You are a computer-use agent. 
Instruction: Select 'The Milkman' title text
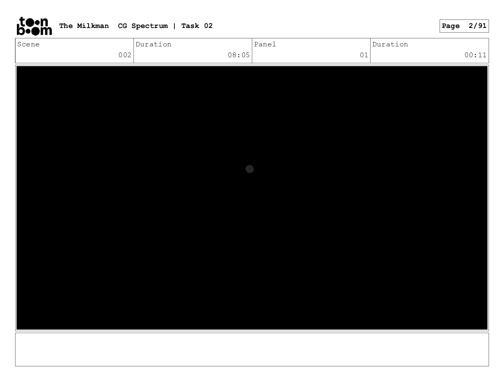click(x=84, y=26)
